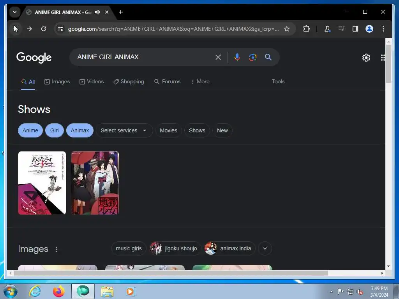The image size is (399, 299).
Task: Click the network icon in system tray
Action: click(x=350, y=292)
